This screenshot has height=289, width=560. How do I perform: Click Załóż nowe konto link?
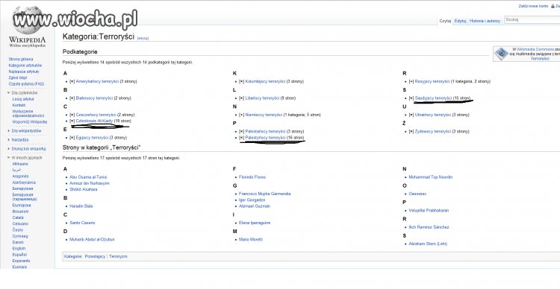[x=533, y=7]
